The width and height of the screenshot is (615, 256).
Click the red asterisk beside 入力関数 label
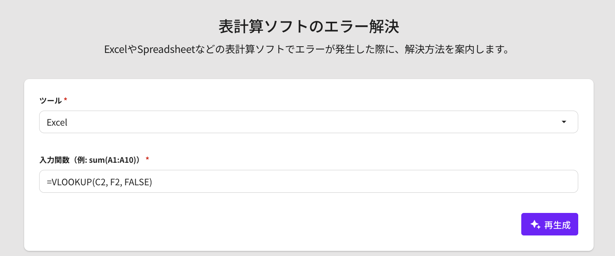pyautogui.click(x=148, y=159)
